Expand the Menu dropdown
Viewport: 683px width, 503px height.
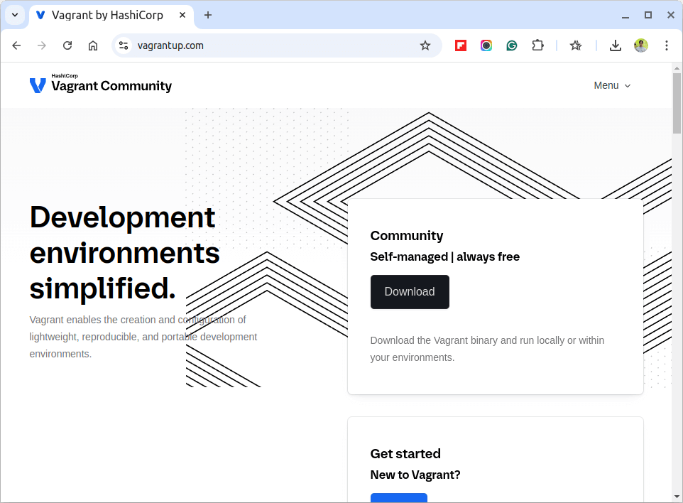tap(612, 85)
